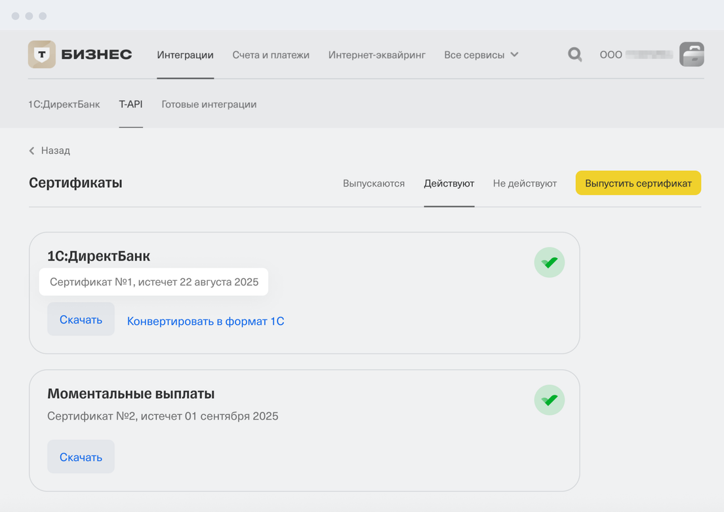The height and width of the screenshot is (512, 724).
Task: Show certificates in Выпускаются tab
Action: (x=374, y=183)
